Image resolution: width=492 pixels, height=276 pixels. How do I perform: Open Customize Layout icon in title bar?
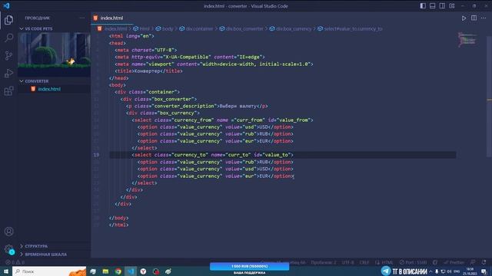coord(452,6)
